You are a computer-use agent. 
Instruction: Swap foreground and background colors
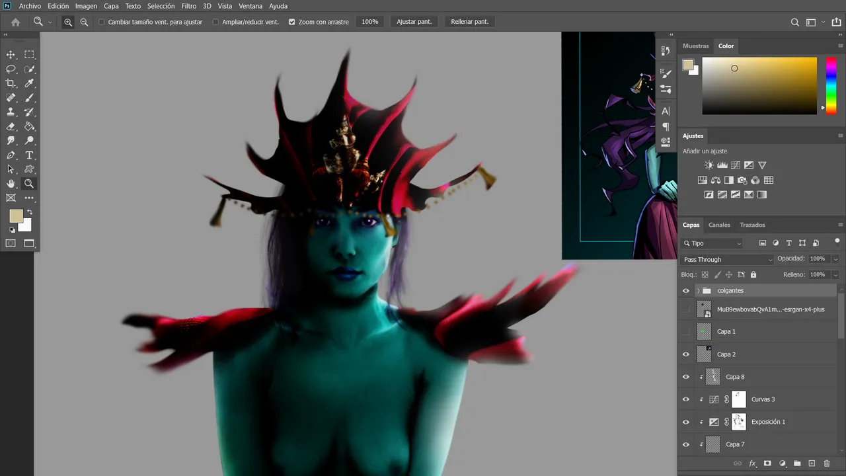(x=29, y=212)
